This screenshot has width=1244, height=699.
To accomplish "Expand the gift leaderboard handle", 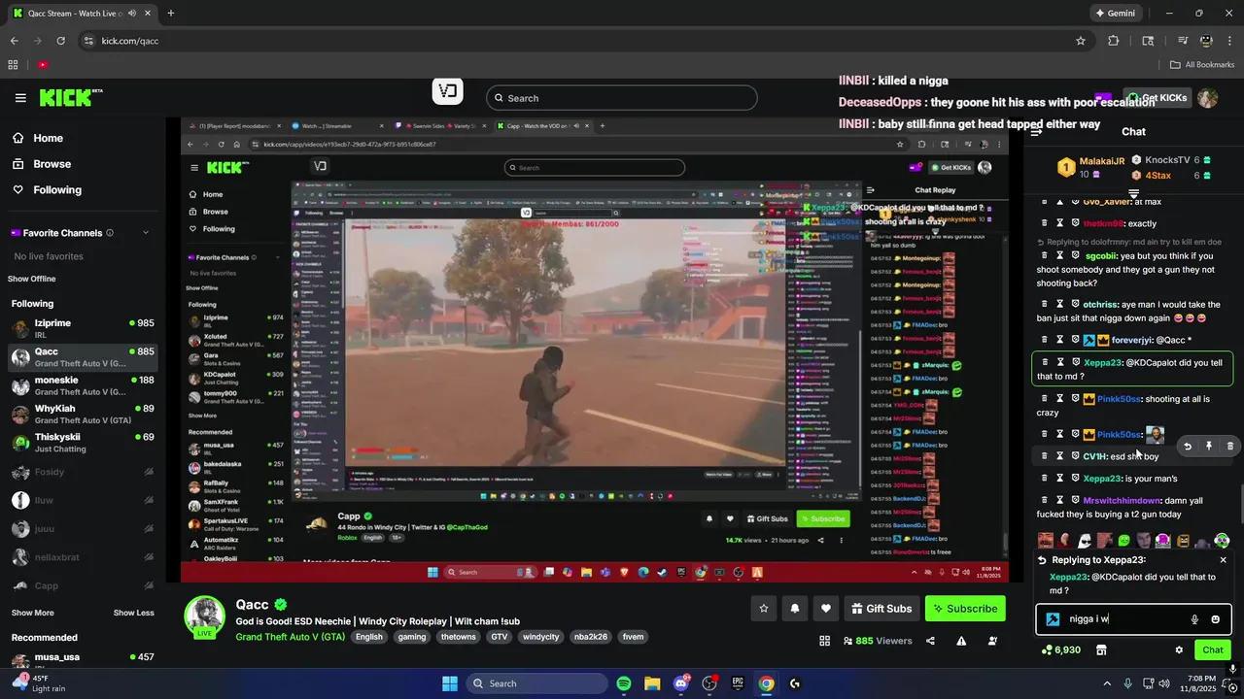I will [x=1133, y=194].
